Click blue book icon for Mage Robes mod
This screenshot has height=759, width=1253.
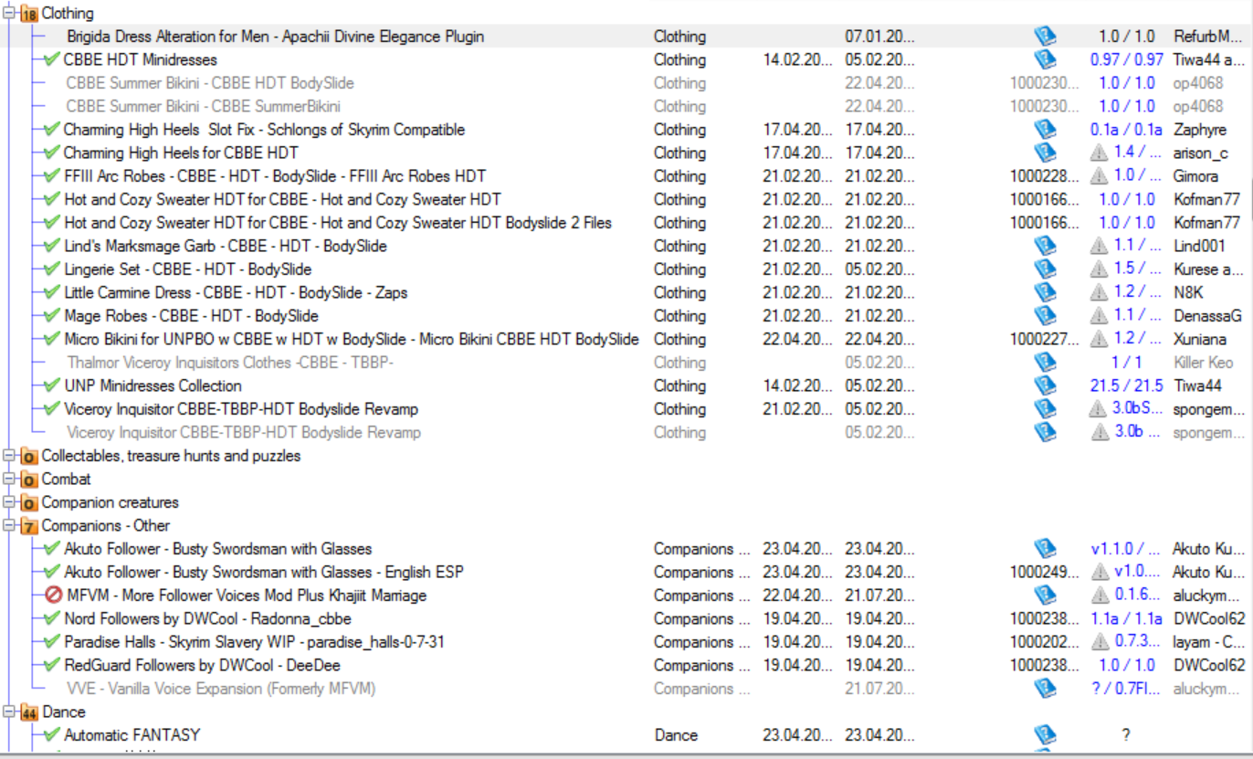pyautogui.click(x=1045, y=316)
